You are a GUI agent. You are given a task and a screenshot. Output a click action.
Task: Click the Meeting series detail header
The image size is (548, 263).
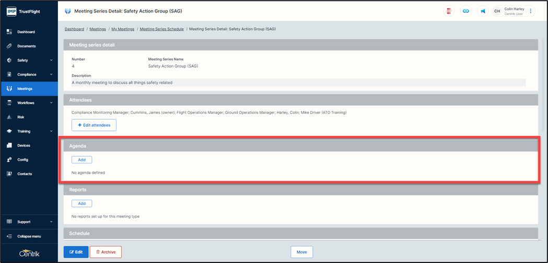pyautogui.click(x=300, y=45)
